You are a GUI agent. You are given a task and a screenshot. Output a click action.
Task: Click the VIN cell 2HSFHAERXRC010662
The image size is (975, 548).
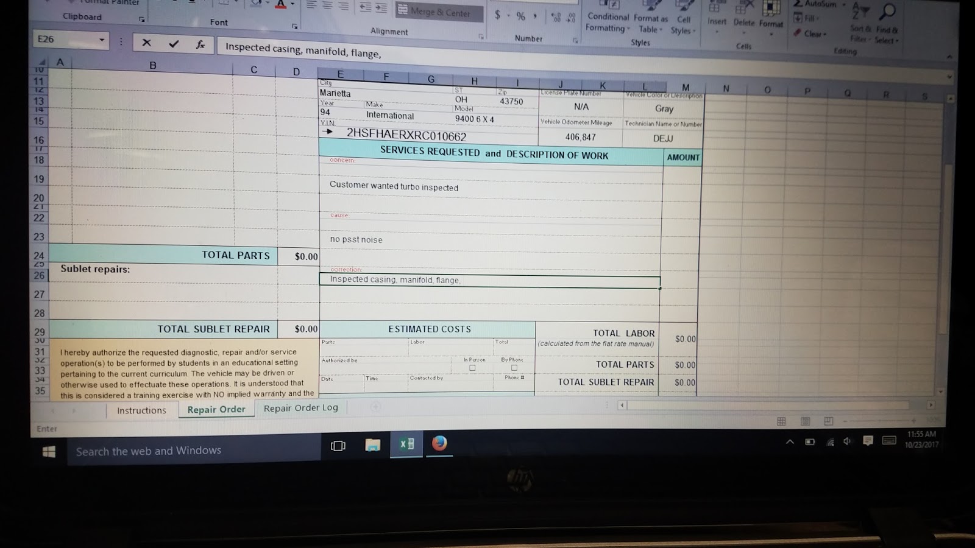428,134
